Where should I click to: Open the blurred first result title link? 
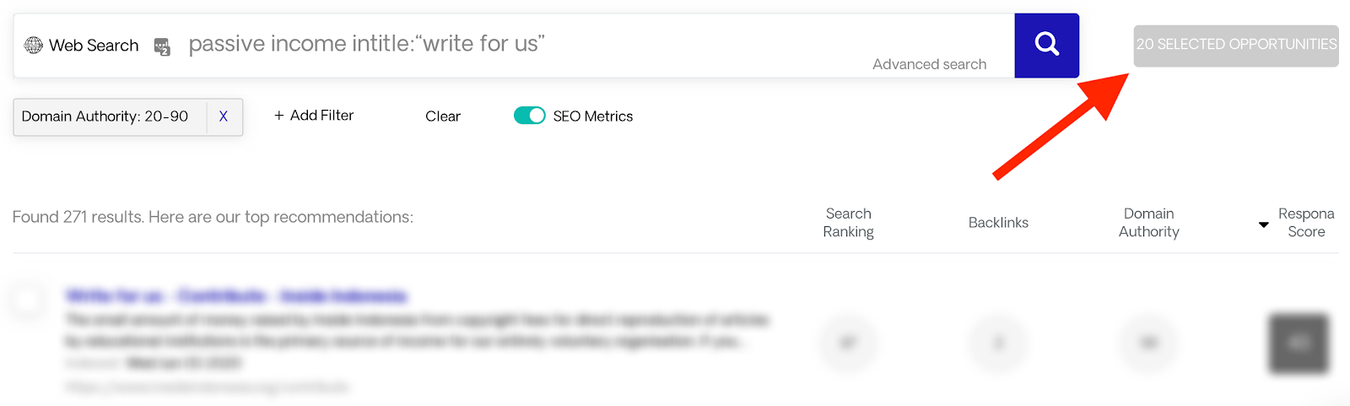(236, 296)
